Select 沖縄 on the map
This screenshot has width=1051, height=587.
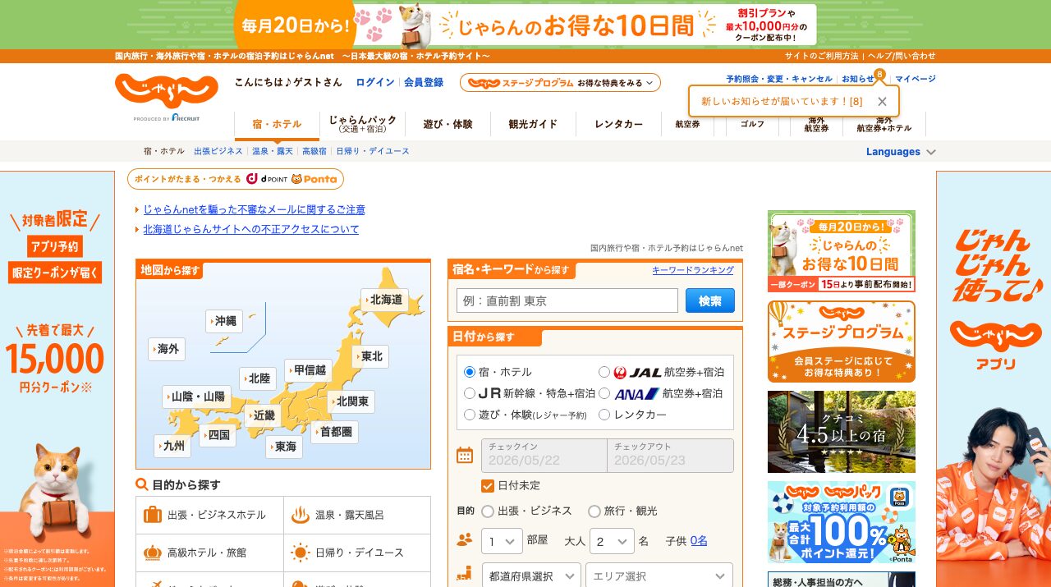tap(224, 321)
